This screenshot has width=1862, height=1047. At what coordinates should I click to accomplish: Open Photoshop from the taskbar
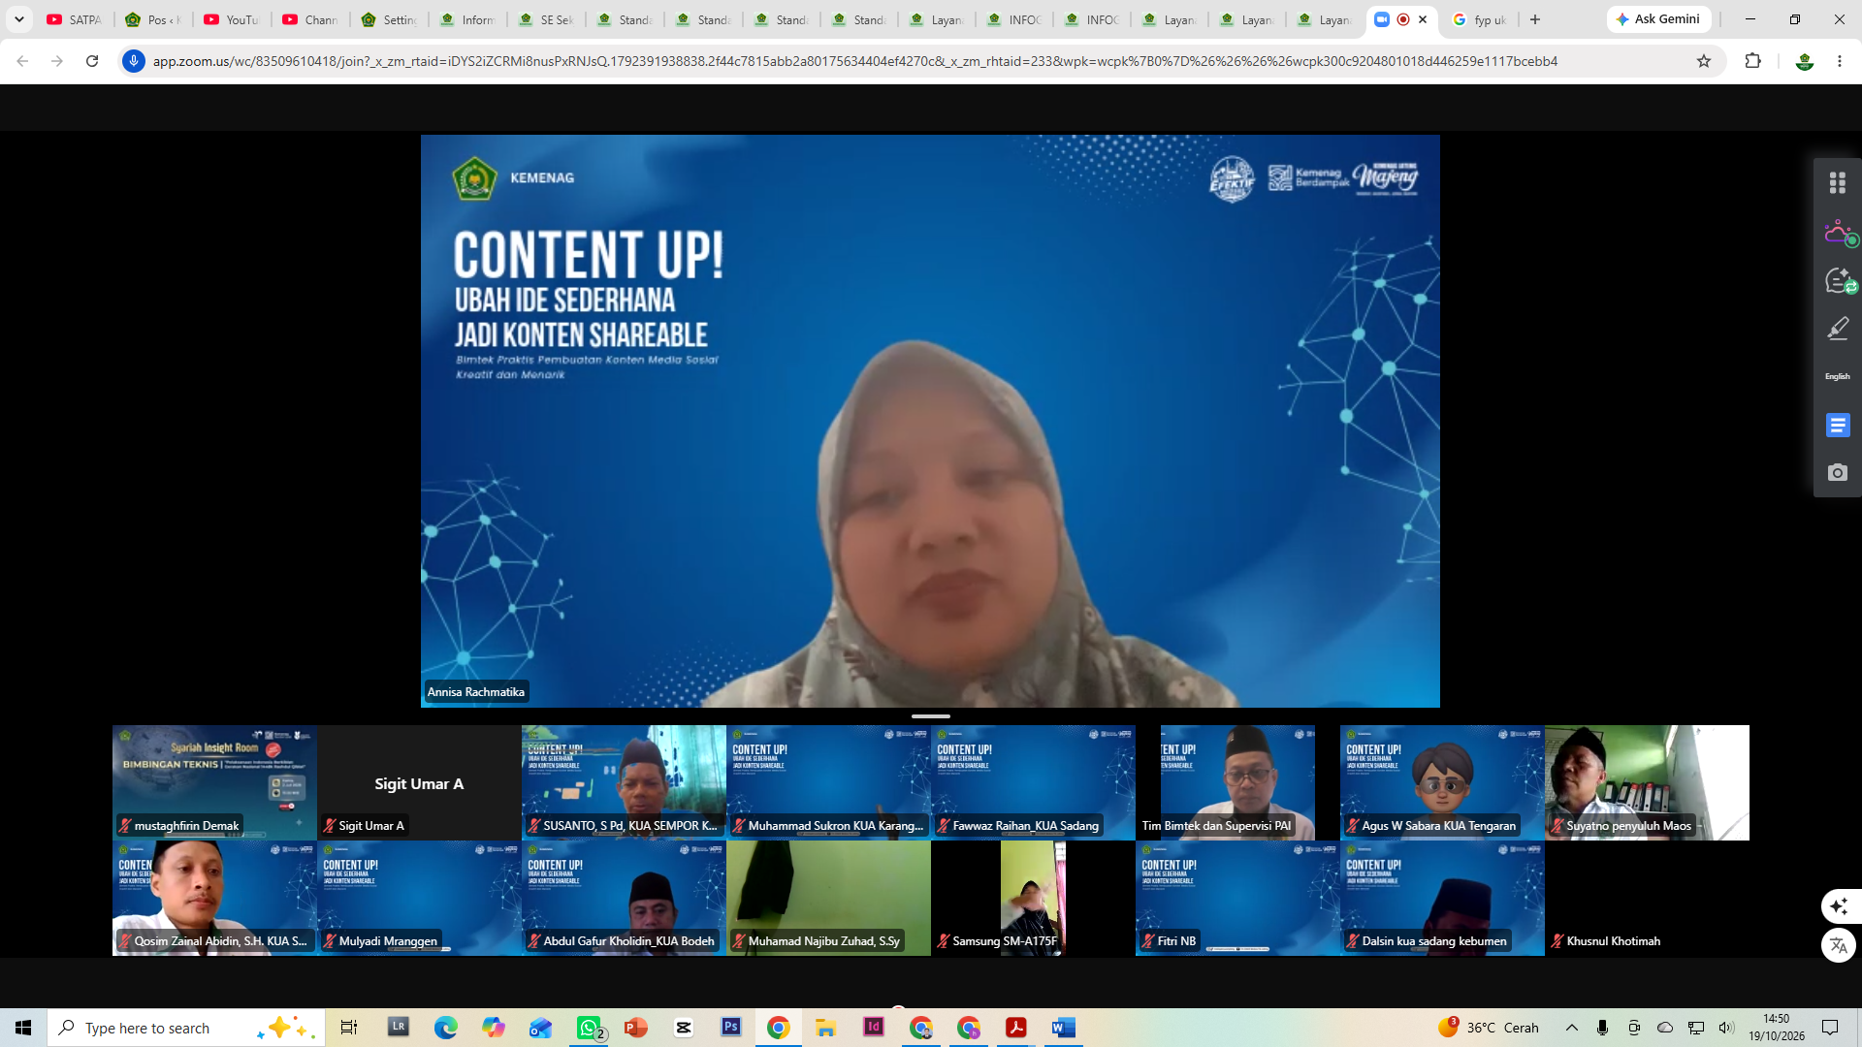tap(731, 1027)
